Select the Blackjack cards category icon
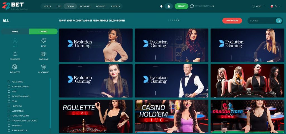This screenshot has height=134, width=286. click(x=43, y=67)
